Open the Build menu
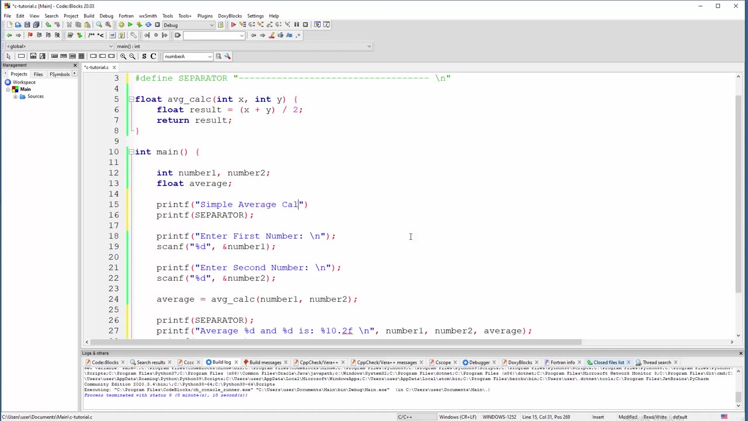748x421 pixels. [89, 16]
